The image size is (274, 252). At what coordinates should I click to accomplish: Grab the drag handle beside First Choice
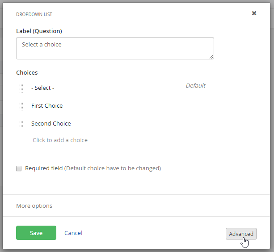[21, 106]
